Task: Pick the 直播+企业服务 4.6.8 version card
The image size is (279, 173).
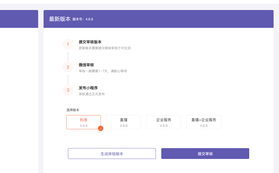Action: click(204, 122)
